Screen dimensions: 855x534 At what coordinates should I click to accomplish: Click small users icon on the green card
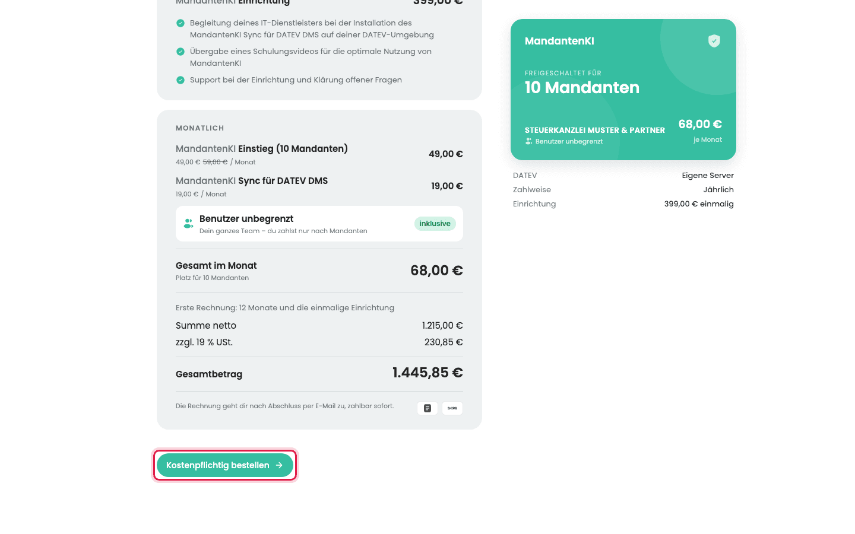coord(528,141)
